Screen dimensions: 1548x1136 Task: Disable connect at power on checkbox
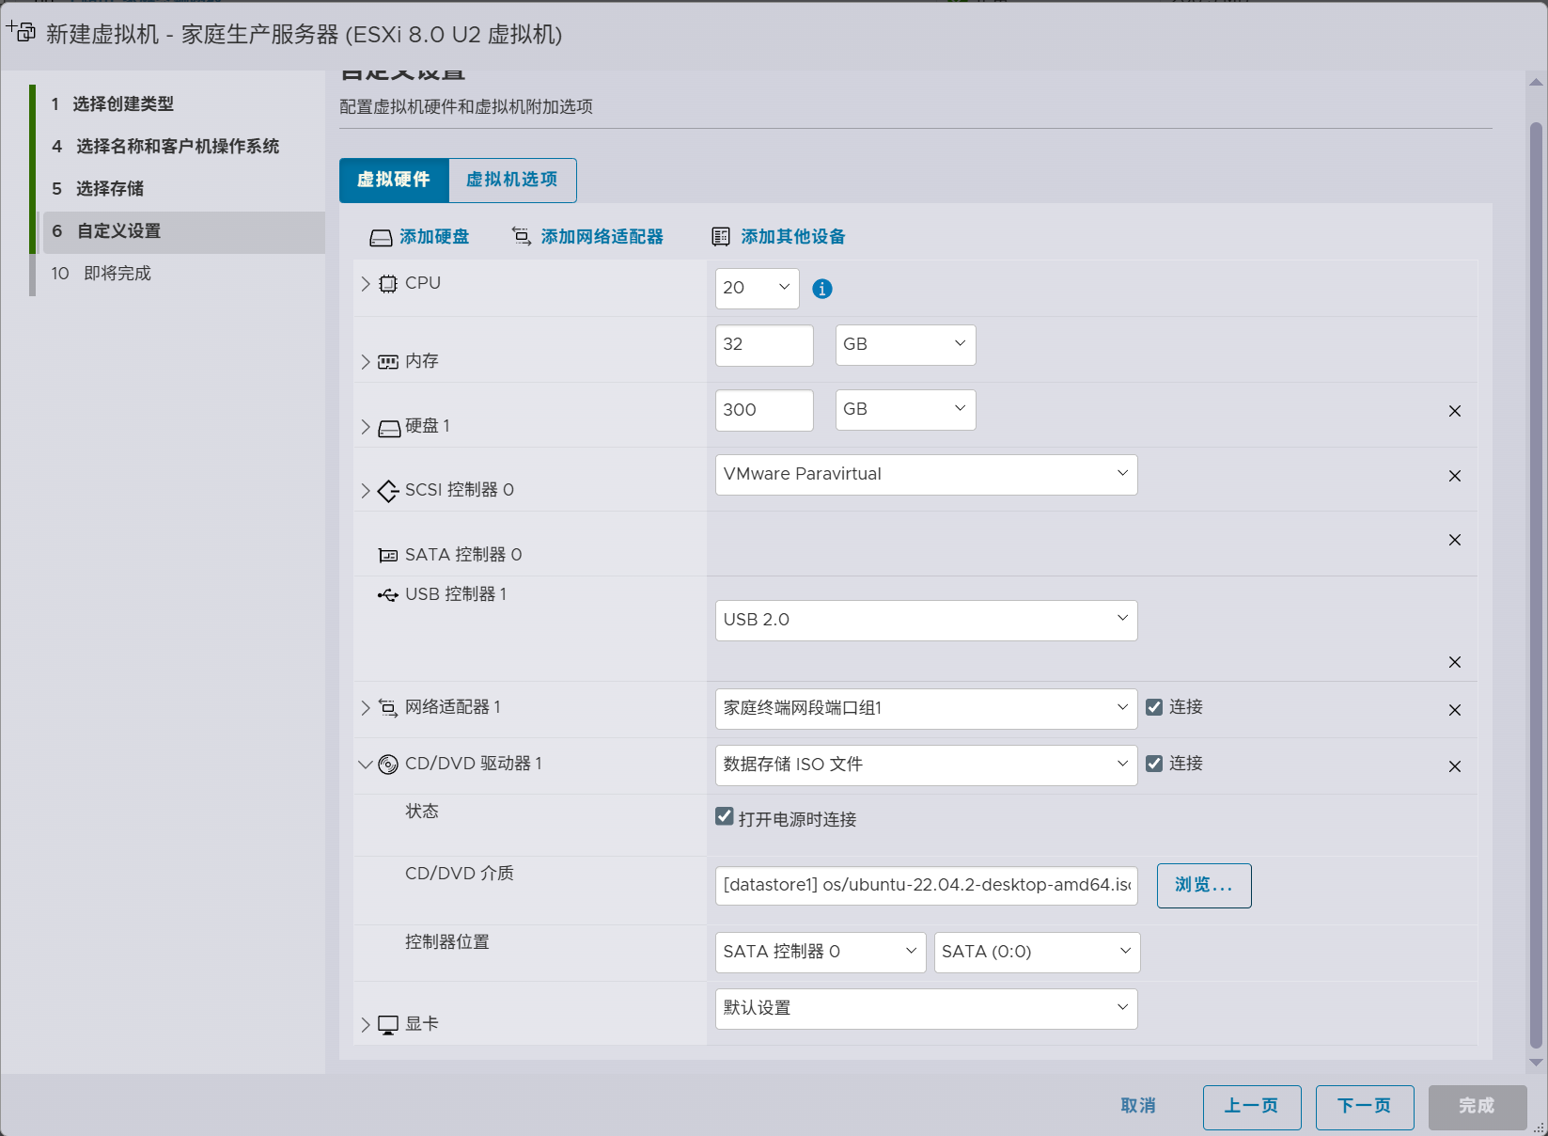click(725, 816)
